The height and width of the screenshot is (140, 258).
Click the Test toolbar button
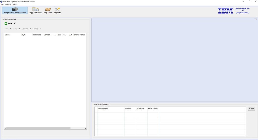pyautogui.click(x=6, y=29)
